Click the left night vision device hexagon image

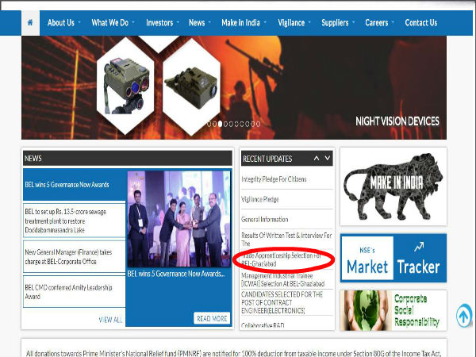125,86
